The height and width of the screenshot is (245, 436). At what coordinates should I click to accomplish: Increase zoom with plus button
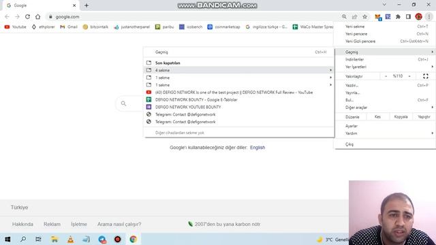click(x=409, y=76)
